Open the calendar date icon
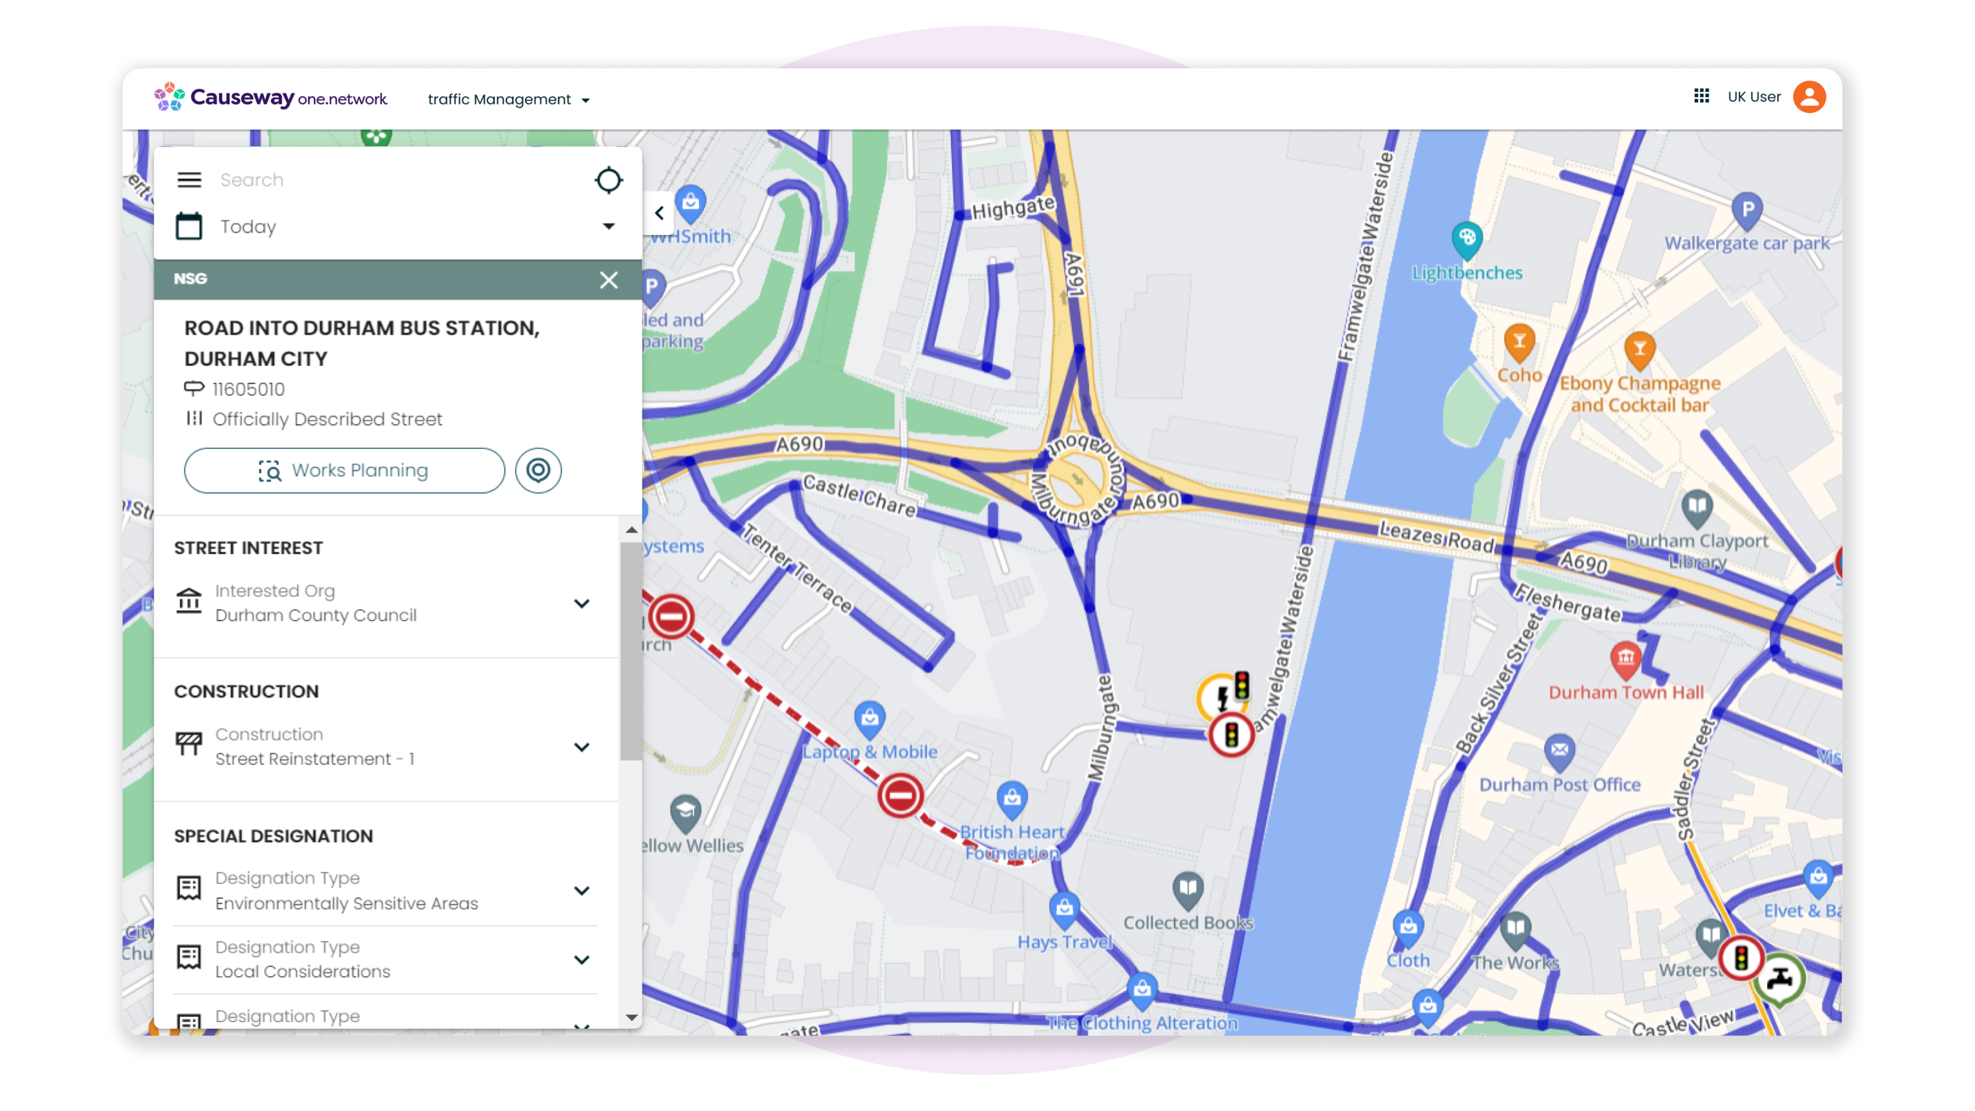1975x1111 pixels. point(189,226)
